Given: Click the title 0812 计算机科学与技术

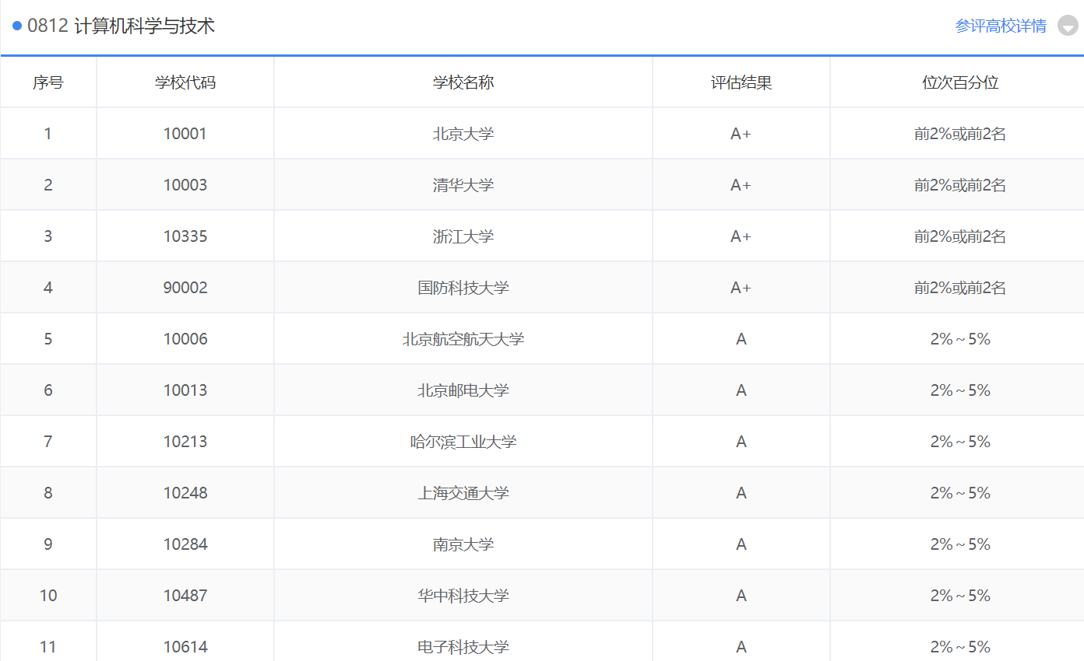Looking at the screenshot, I should pyautogui.click(x=121, y=26).
